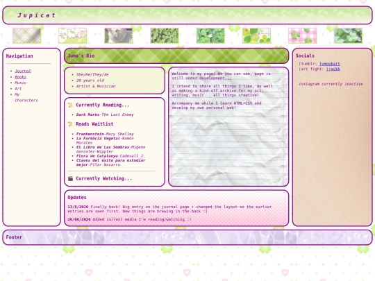This screenshot has height=281, width=375.
Task: Click the yellow-green cartoon clover stamp
Action: tap(256, 35)
